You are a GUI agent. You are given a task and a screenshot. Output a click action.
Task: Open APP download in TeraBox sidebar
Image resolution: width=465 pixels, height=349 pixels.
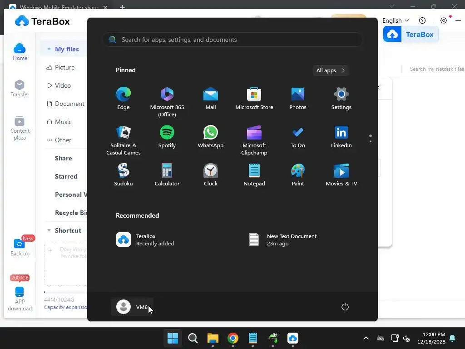[20, 299]
